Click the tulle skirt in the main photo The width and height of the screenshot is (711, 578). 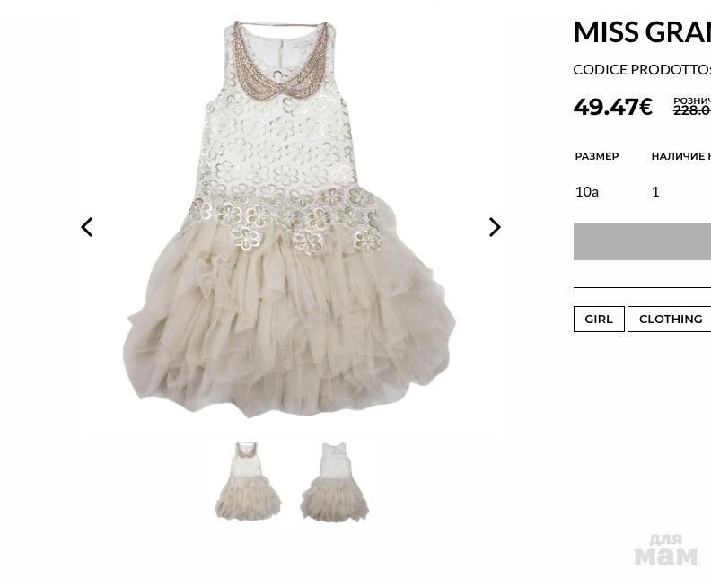(287, 323)
